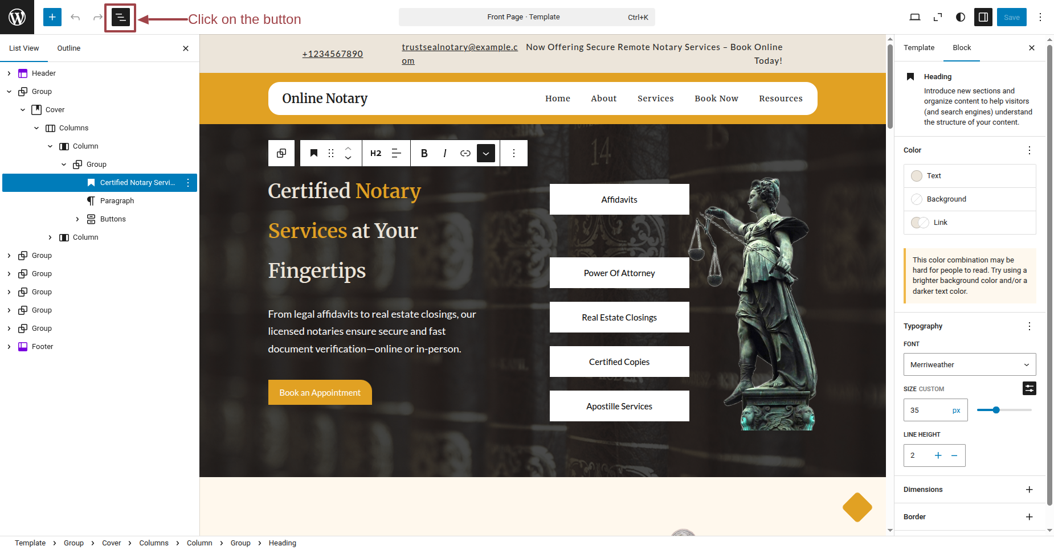
Task: Toggle custom size settings icon
Action: tap(1029, 388)
